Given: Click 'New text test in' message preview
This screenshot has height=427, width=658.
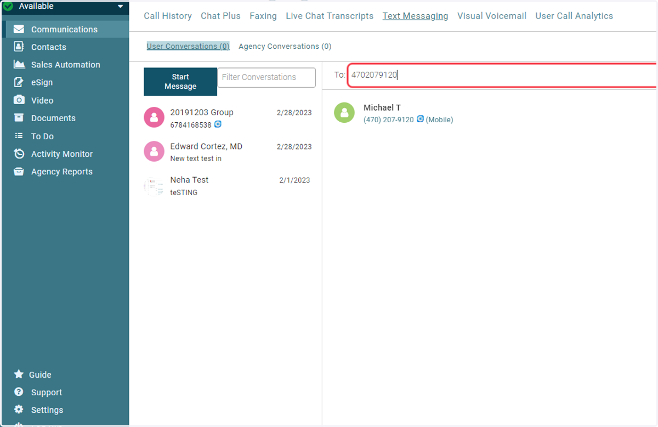Looking at the screenshot, I should [196, 158].
